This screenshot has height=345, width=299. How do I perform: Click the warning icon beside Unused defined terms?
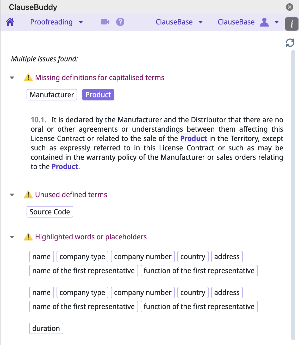28,195
